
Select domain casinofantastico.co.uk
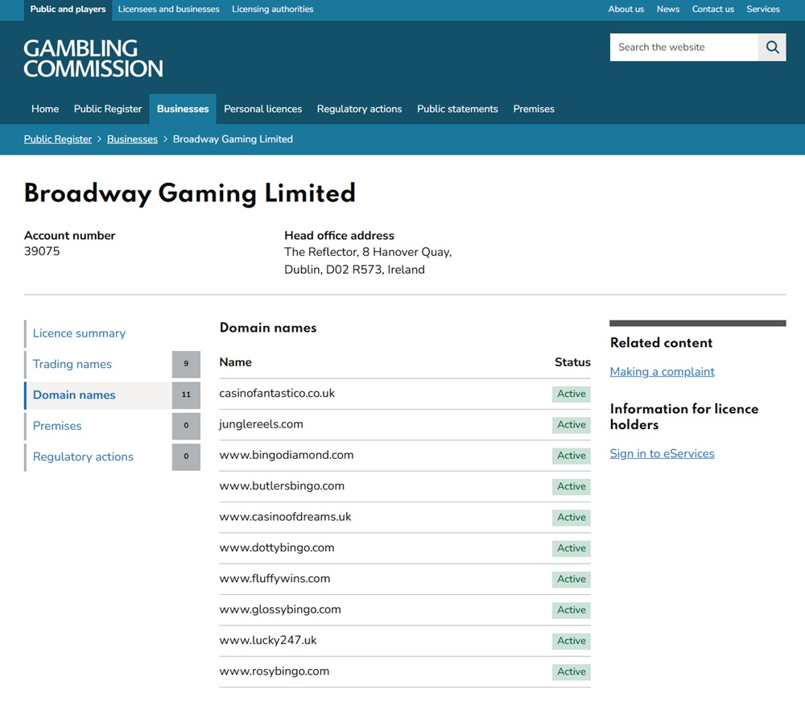pyautogui.click(x=277, y=394)
